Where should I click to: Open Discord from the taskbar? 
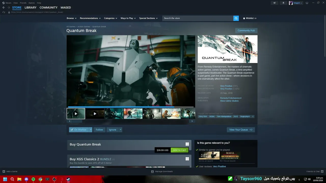click(26, 179)
